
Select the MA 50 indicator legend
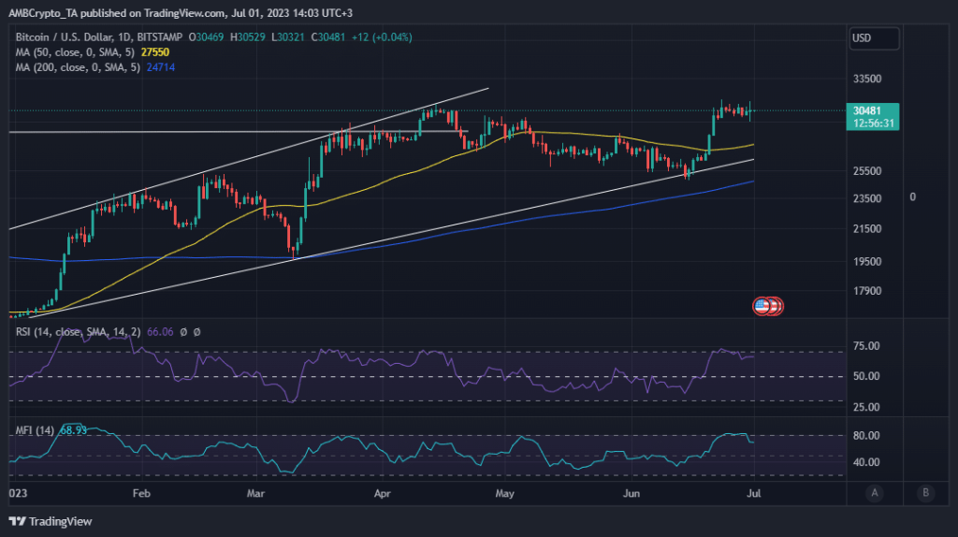75,52
